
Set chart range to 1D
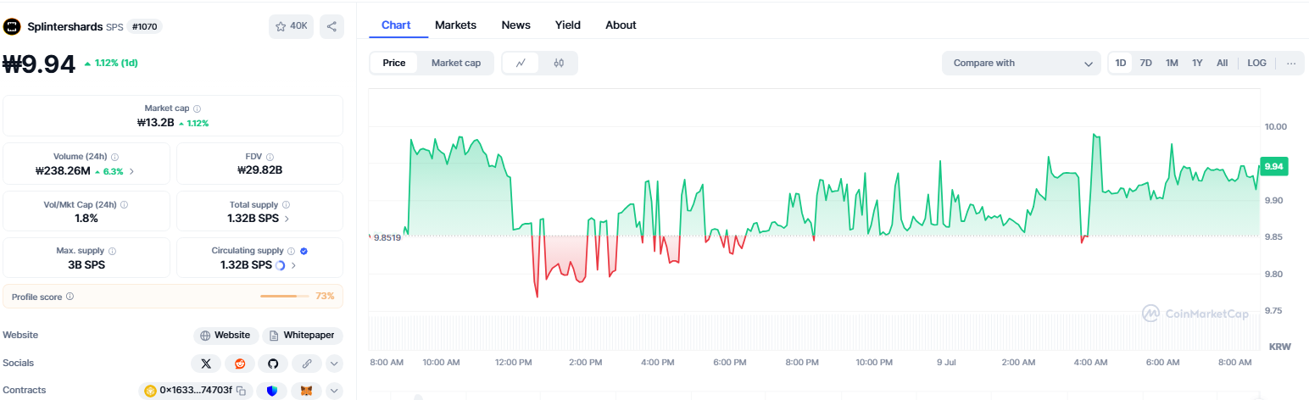coord(1121,63)
